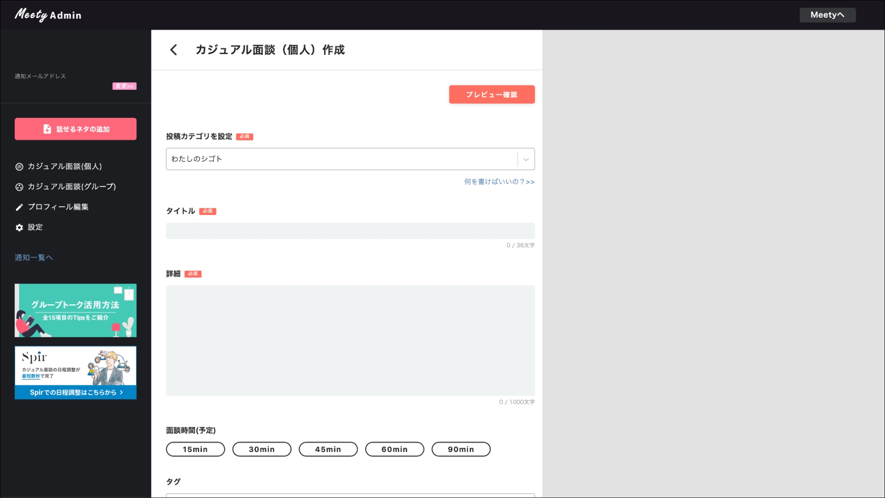The height and width of the screenshot is (498, 885).
Task: Select the カジュアル面談(個人) sidebar icon
Action: (19, 167)
